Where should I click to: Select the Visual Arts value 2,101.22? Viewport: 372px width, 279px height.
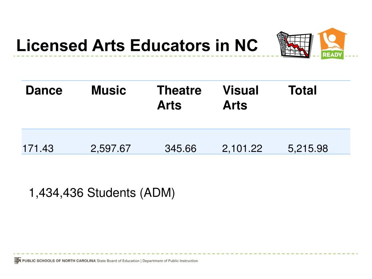point(242,149)
